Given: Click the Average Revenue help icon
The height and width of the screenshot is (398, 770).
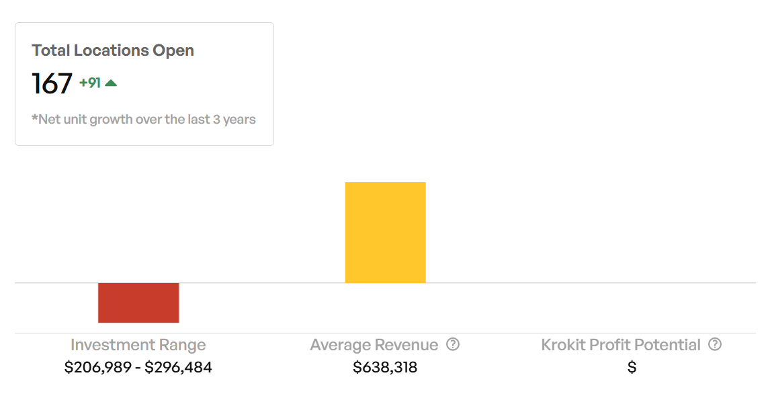Looking at the screenshot, I should (x=453, y=344).
